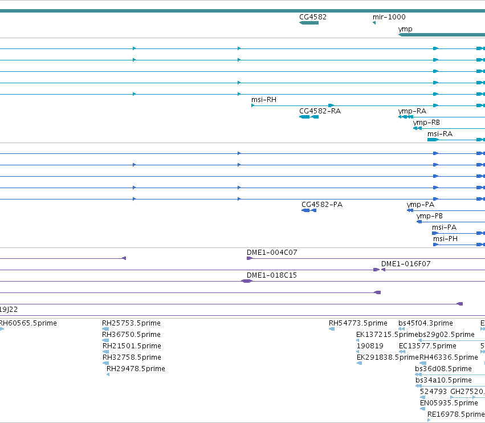Select the RE16978.5prime EST label
The width and height of the screenshot is (485, 423).
456,414
